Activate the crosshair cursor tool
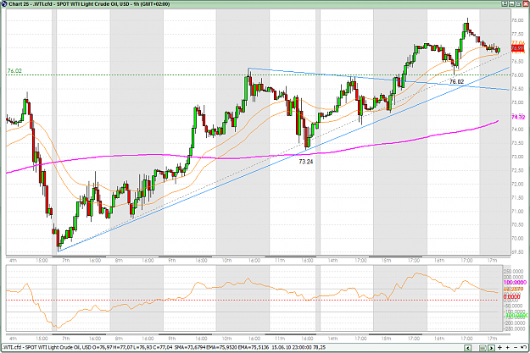 coord(499,347)
